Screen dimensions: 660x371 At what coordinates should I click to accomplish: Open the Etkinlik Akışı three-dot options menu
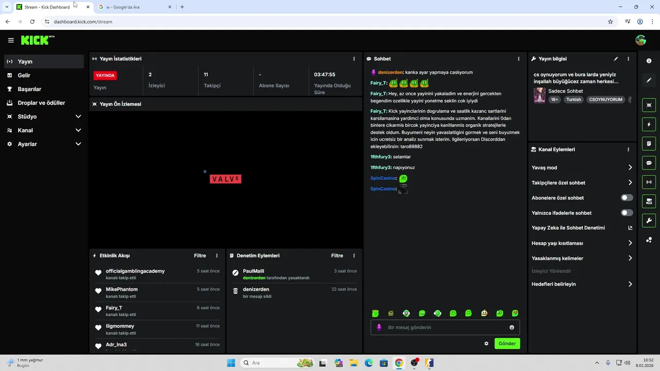point(217,256)
